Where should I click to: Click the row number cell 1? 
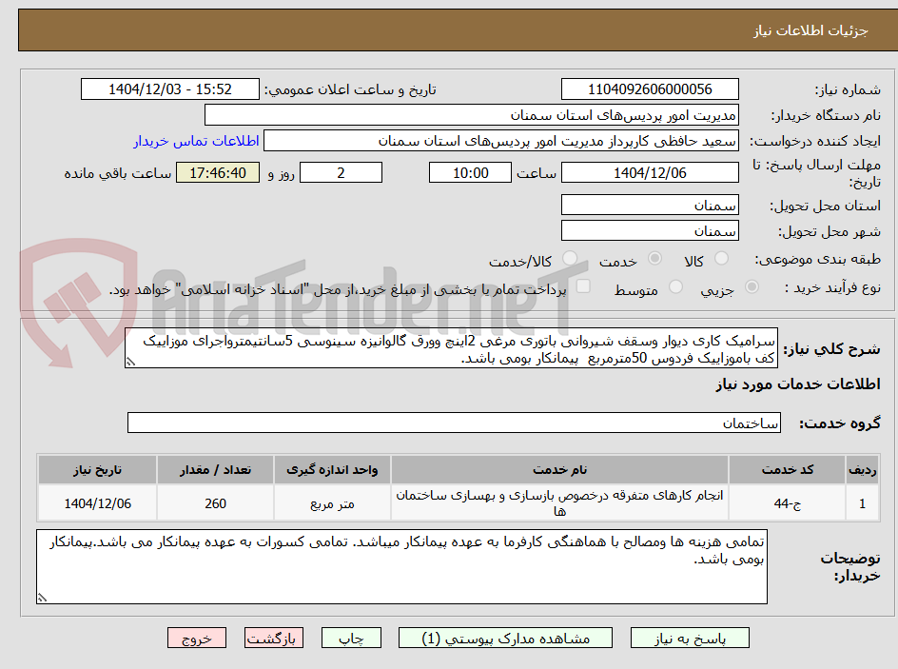pyautogui.click(x=863, y=502)
